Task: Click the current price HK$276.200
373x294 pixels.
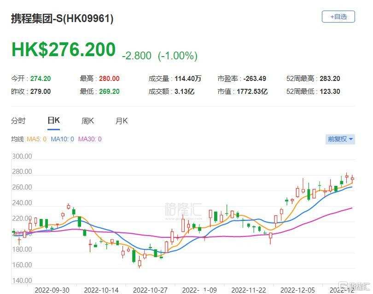Action: click(x=64, y=49)
